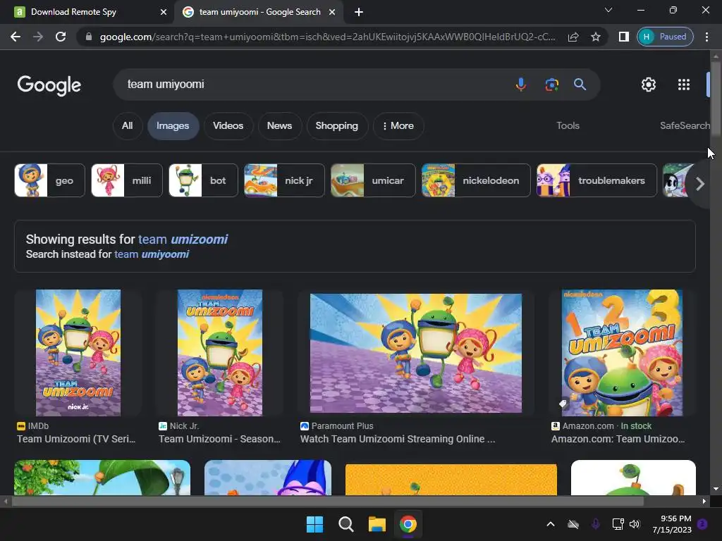722x541 pixels.
Task: Click 'Watch Team Umizoomi Streaming Online' title
Action: coord(398,439)
